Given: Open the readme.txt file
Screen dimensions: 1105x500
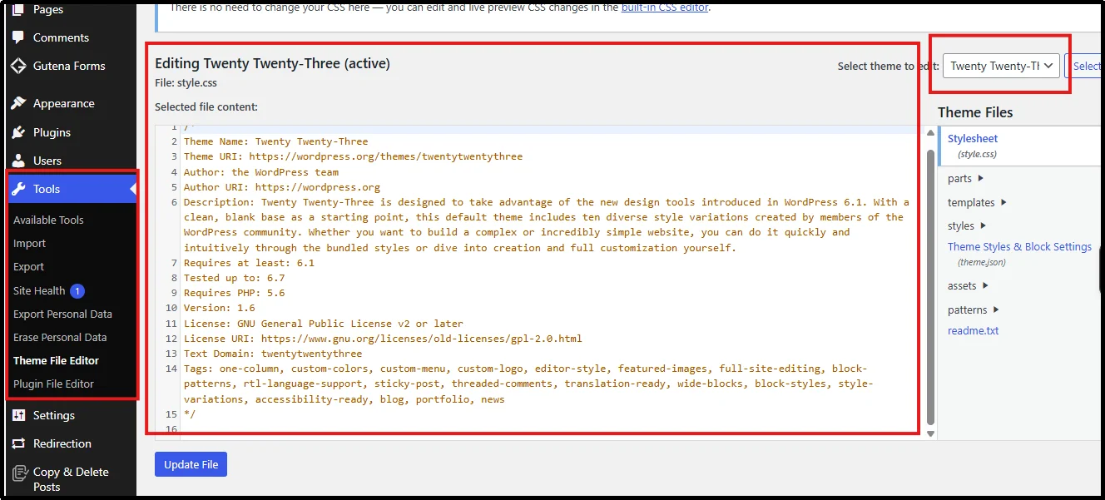Looking at the screenshot, I should [x=973, y=330].
